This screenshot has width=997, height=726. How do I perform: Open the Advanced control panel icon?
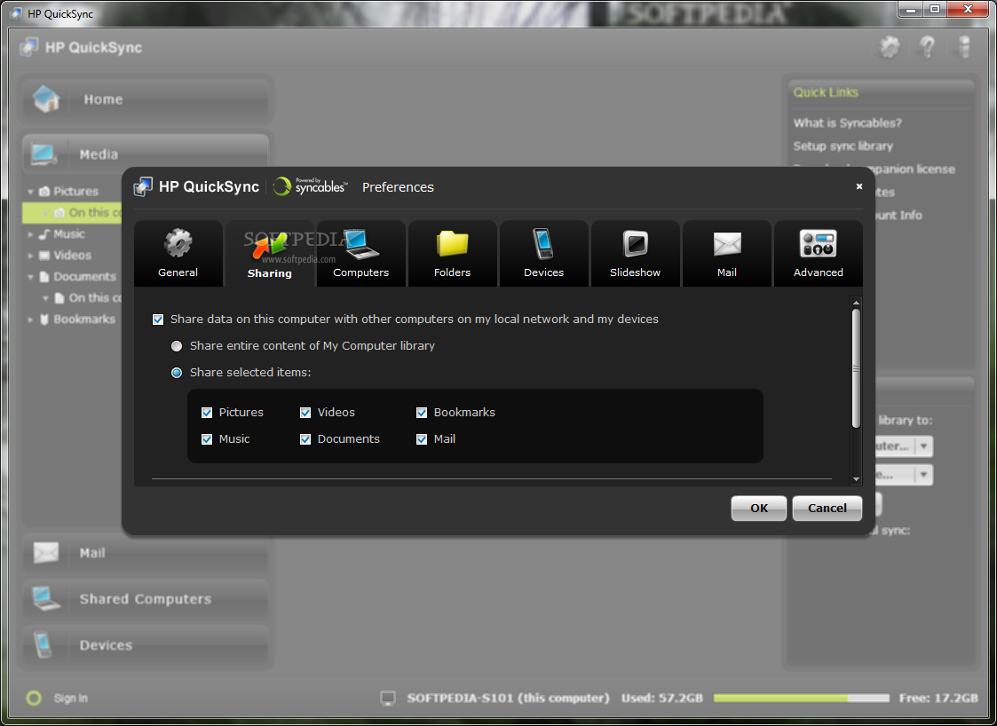pos(818,243)
